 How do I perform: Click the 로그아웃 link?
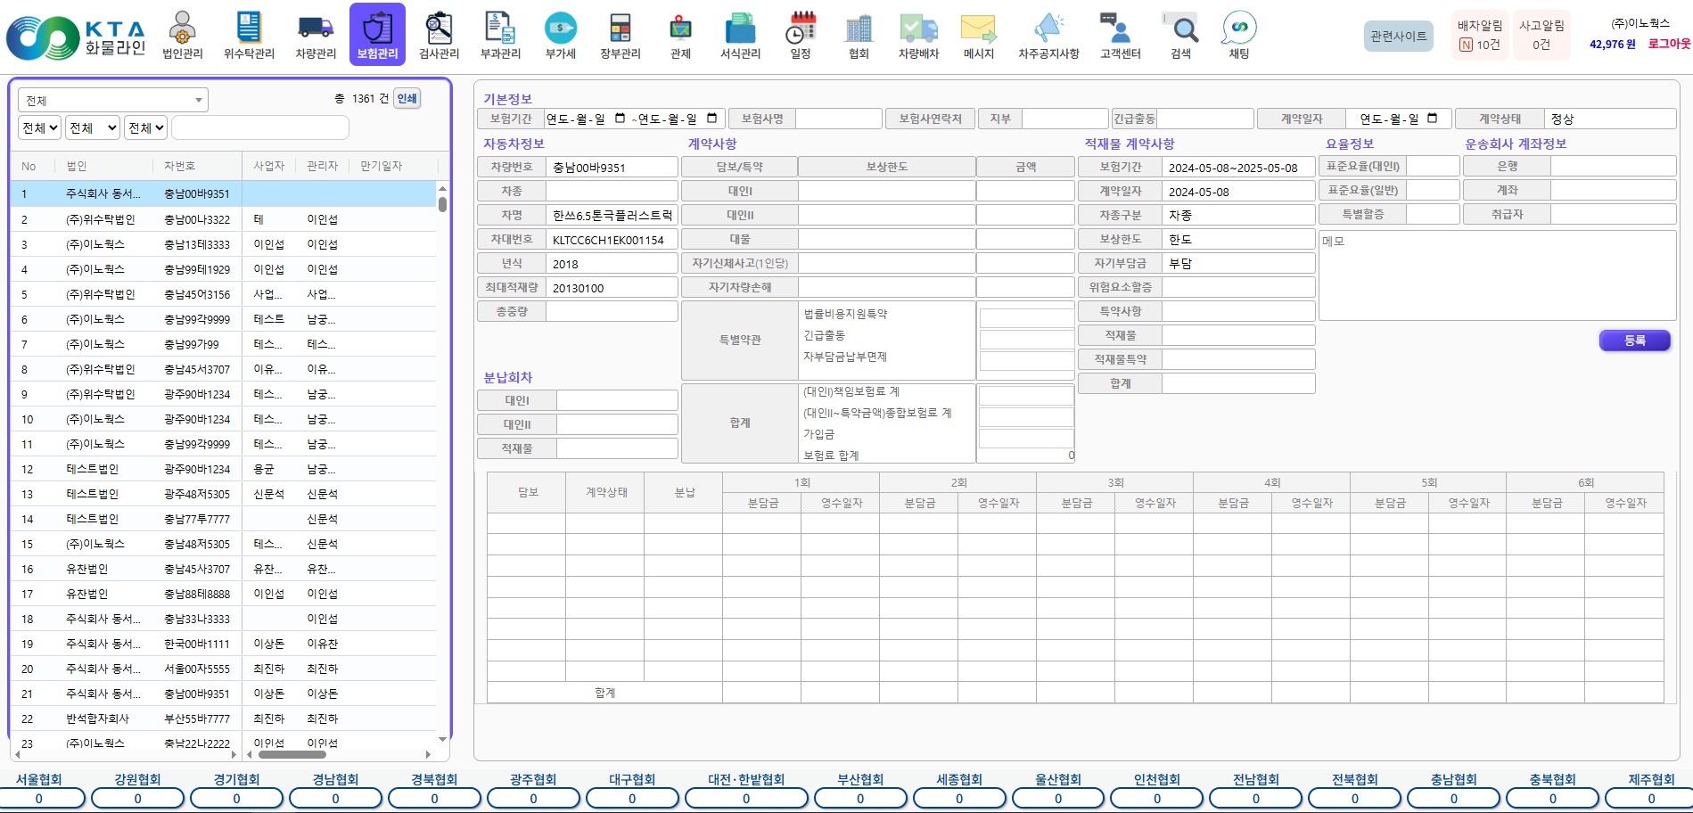coord(1668,44)
